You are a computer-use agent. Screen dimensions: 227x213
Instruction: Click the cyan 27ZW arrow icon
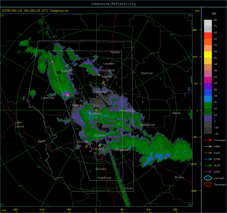coord(208,159)
